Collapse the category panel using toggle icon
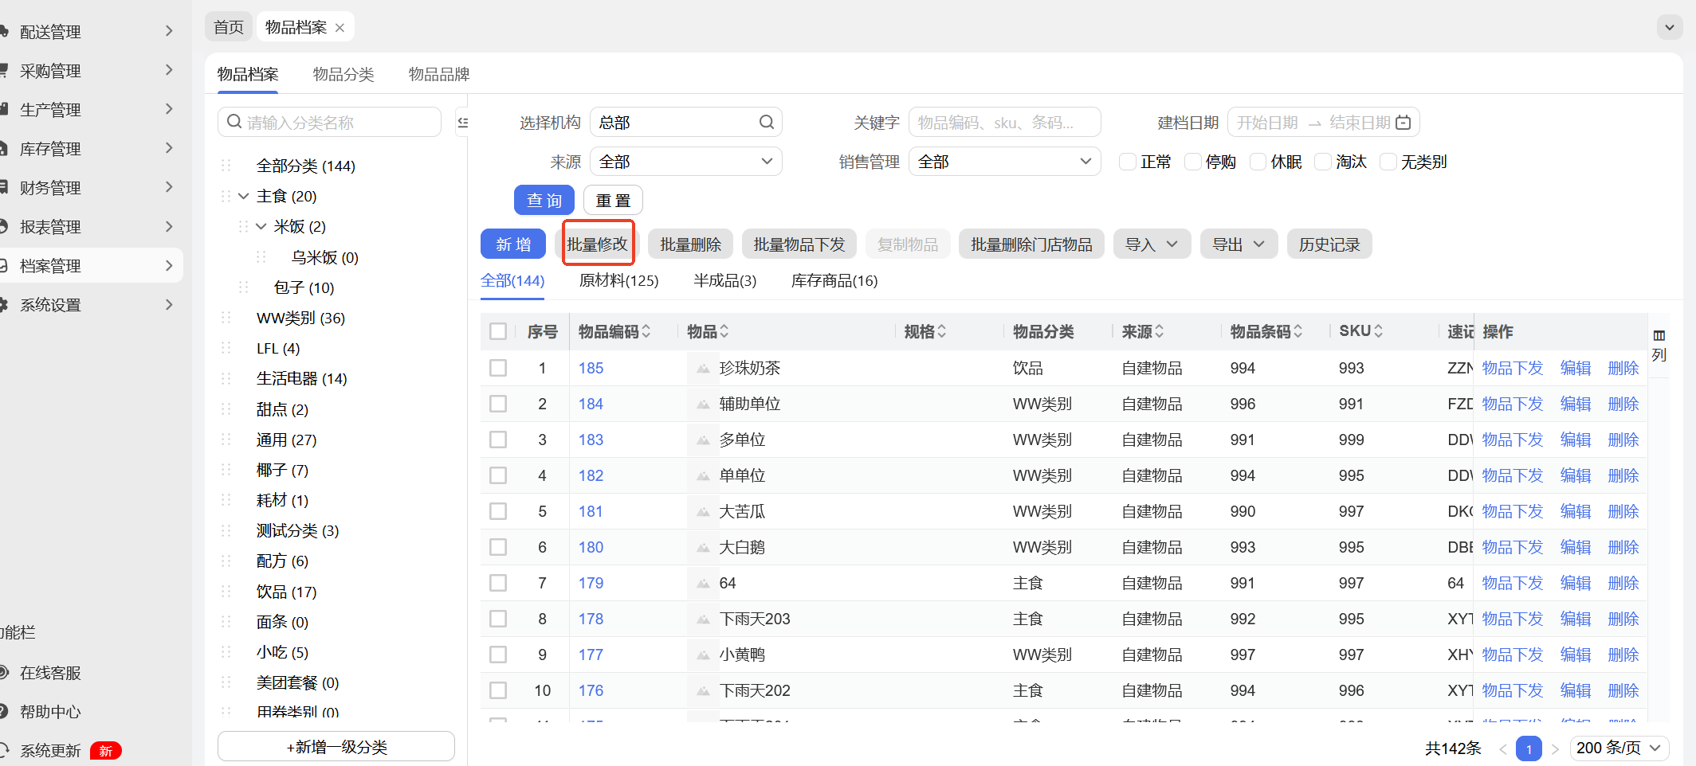This screenshot has width=1696, height=766. coord(462,123)
